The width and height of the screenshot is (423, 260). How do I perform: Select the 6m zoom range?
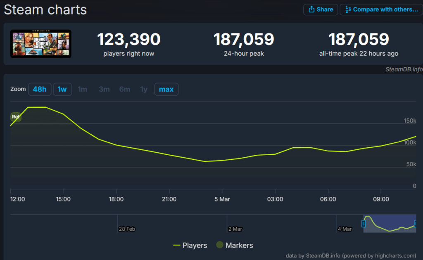pyautogui.click(x=125, y=89)
